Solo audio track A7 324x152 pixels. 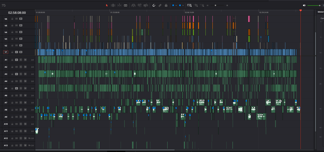click(21, 103)
